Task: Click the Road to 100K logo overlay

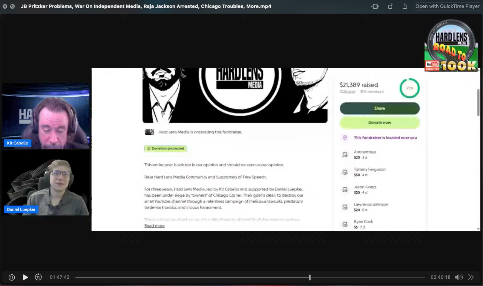Action: 451,45
